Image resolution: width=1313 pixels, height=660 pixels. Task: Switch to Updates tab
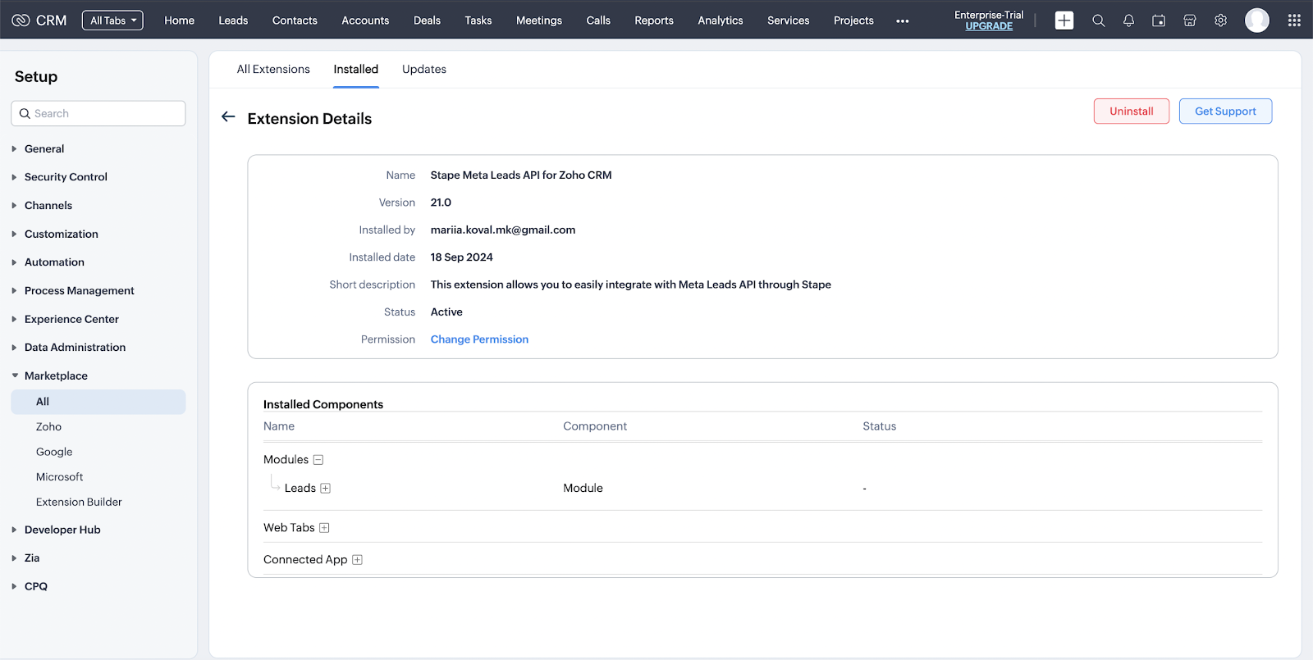(x=424, y=70)
